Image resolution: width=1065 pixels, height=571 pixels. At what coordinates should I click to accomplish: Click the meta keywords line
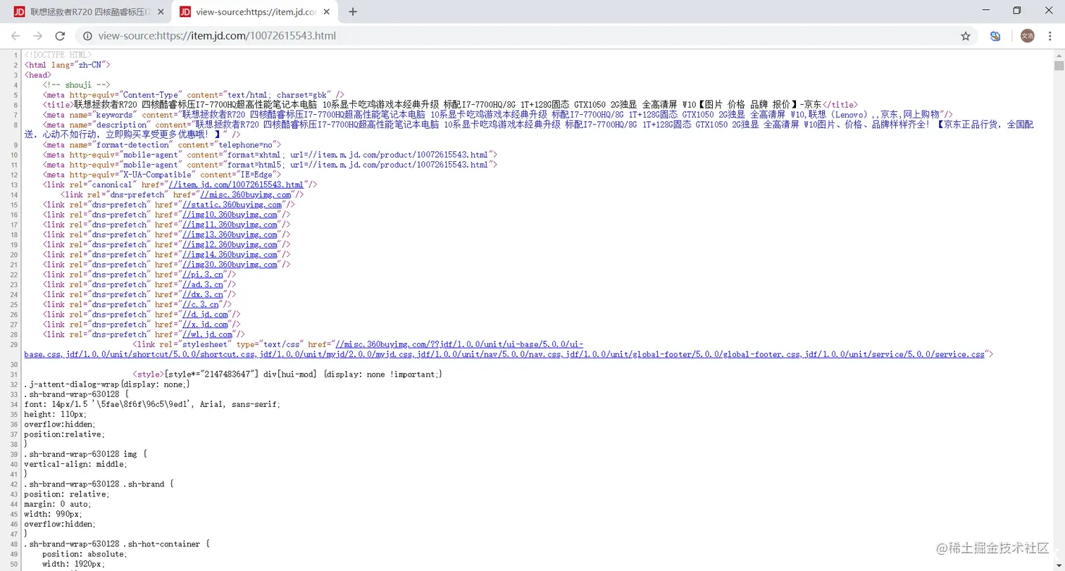point(497,114)
